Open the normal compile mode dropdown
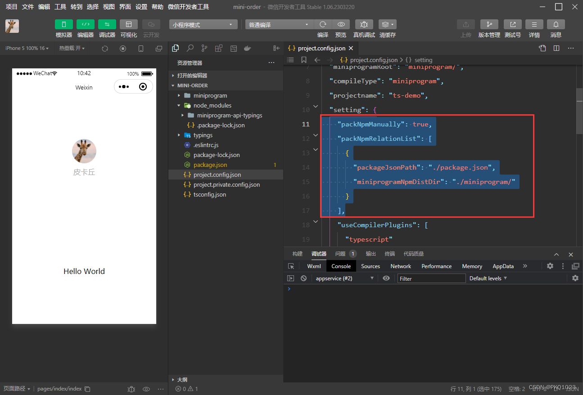 point(279,25)
